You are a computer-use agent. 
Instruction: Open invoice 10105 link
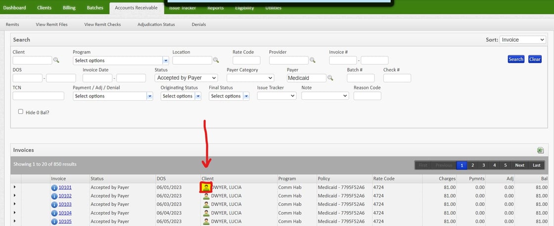tap(65, 222)
